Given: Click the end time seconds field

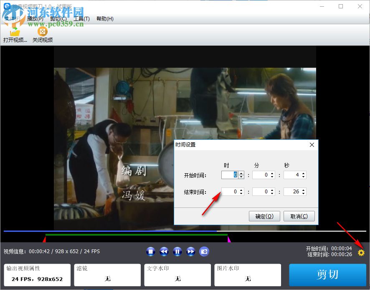Looking at the screenshot, I should click(x=292, y=192).
